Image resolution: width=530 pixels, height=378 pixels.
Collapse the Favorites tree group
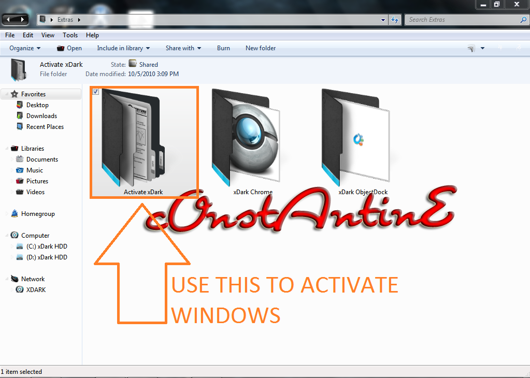(x=7, y=94)
